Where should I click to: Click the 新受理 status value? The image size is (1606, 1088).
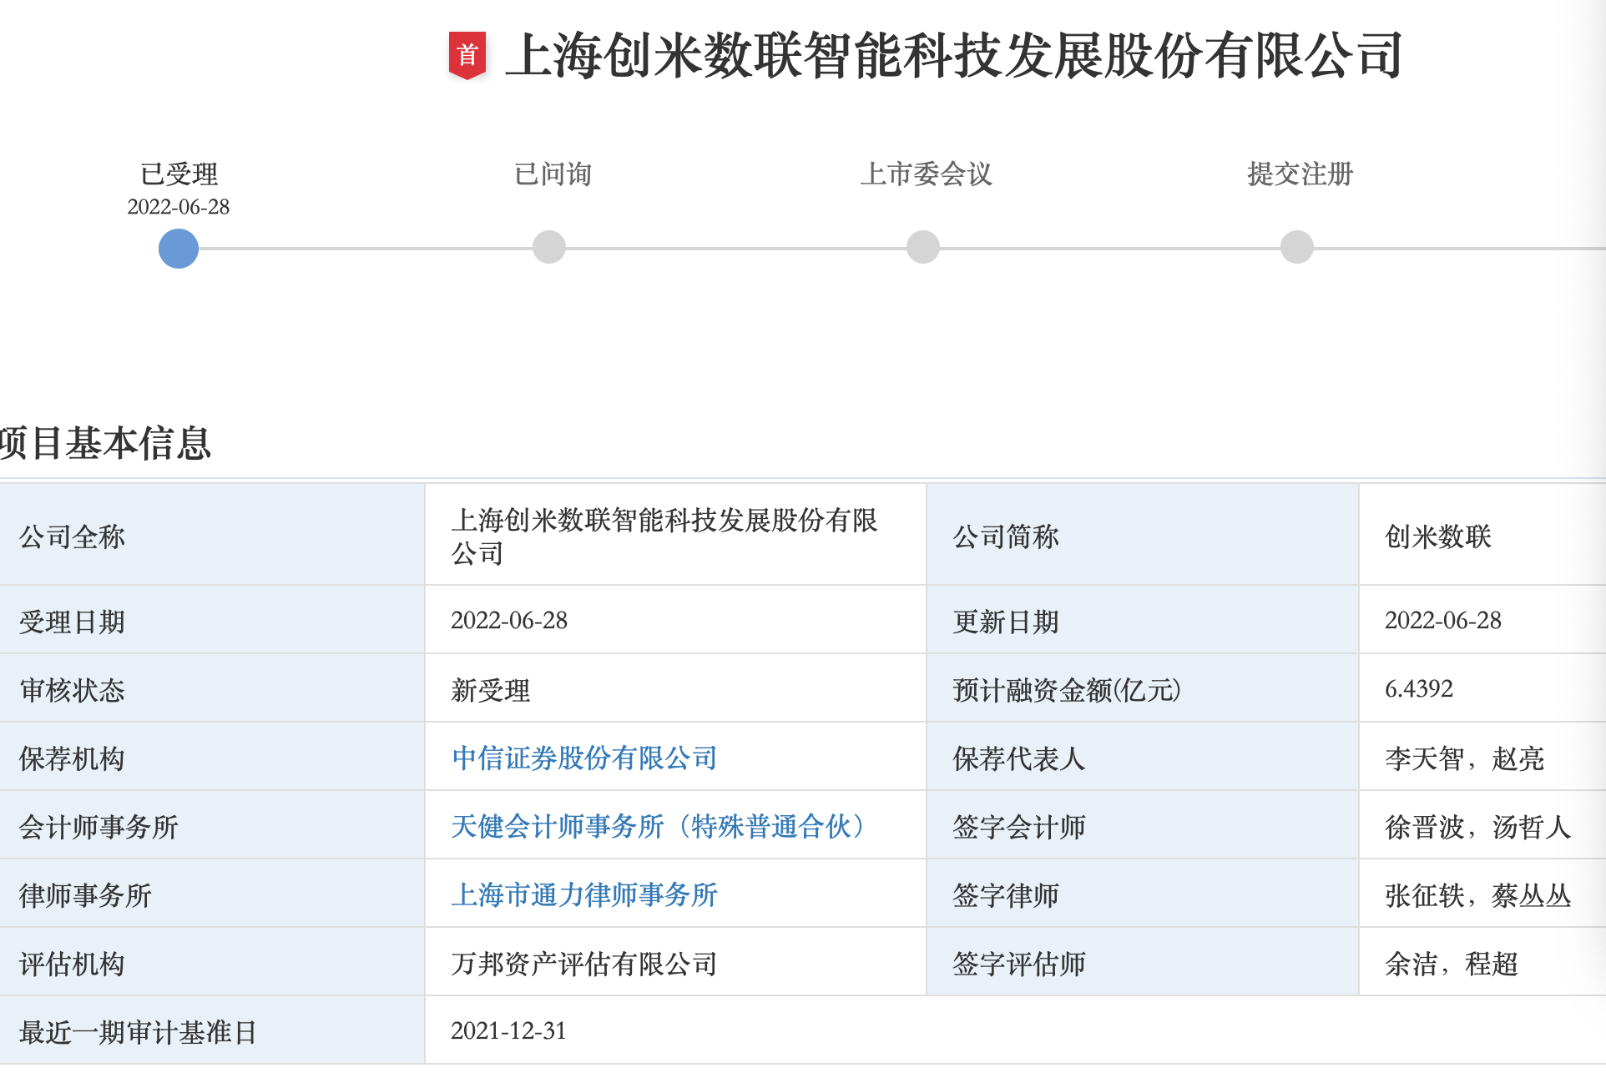click(491, 690)
